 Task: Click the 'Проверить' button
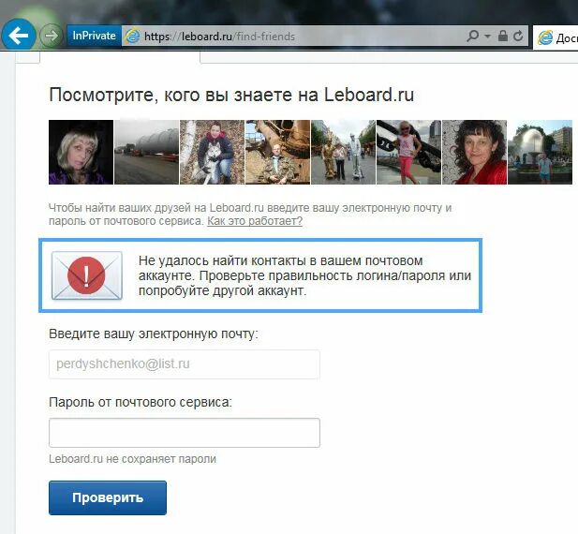point(108,497)
